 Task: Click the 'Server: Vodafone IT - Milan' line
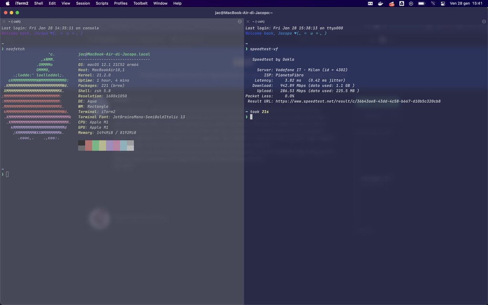tap(302, 70)
